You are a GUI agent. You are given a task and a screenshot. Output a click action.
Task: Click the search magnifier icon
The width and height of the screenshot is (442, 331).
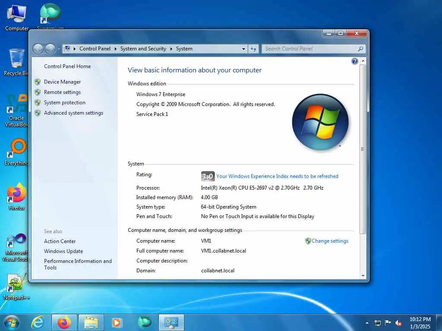360,49
